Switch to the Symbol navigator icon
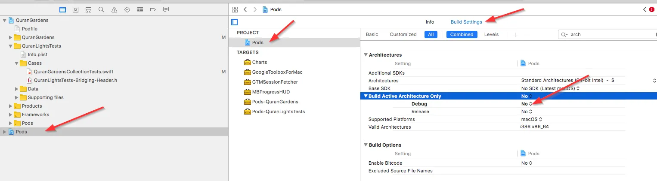Image resolution: width=657 pixels, height=181 pixels. click(x=88, y=9)
